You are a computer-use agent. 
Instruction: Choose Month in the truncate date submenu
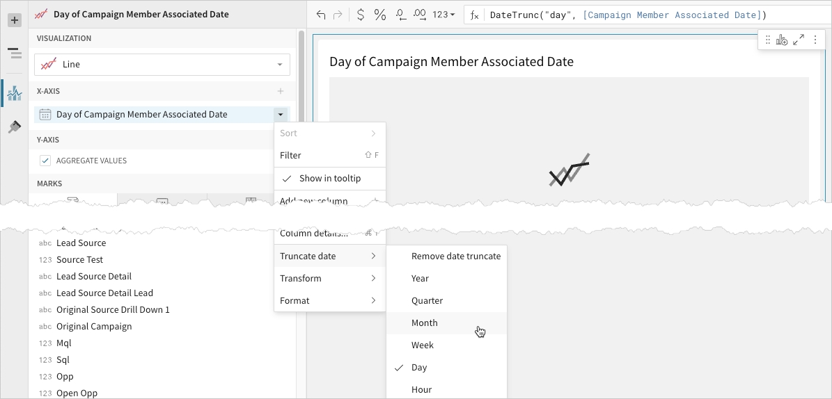(x=425, y=323)
